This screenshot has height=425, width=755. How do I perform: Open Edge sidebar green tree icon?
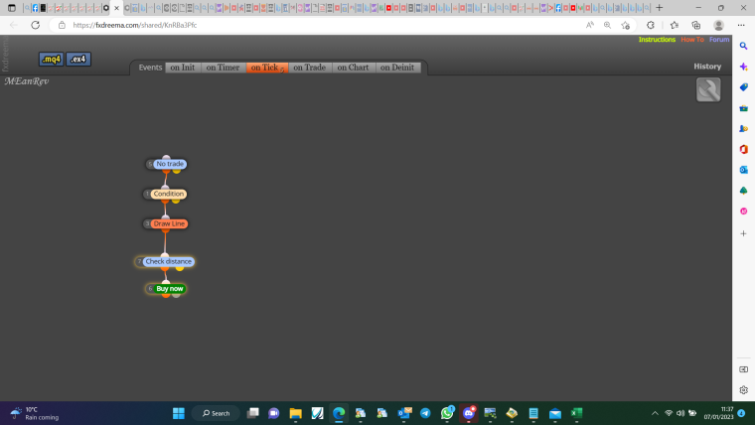tap(743, 191)
